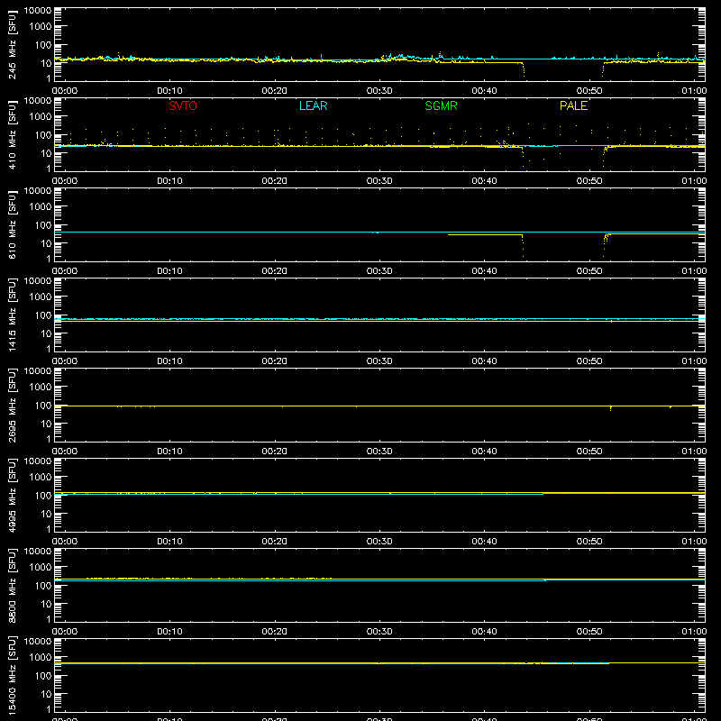Click the 10 tick of 15400 MHz plot
The image size is (721, 721).
(x=46, y=694)
